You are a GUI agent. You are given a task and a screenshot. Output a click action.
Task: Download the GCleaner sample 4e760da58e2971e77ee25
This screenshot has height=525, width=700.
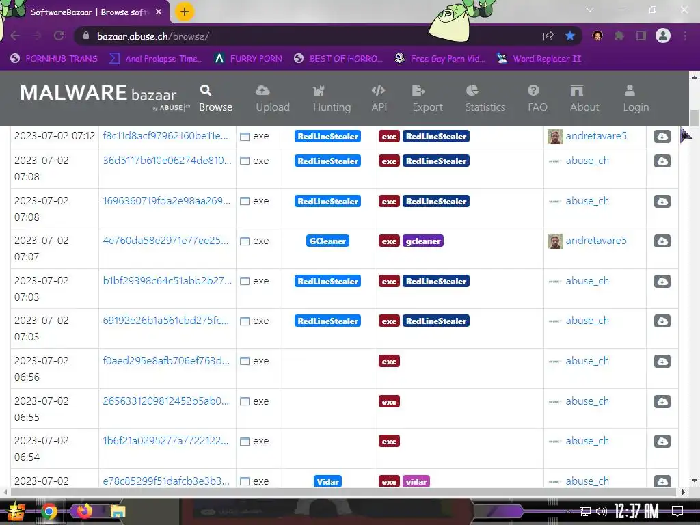point(662,241)
